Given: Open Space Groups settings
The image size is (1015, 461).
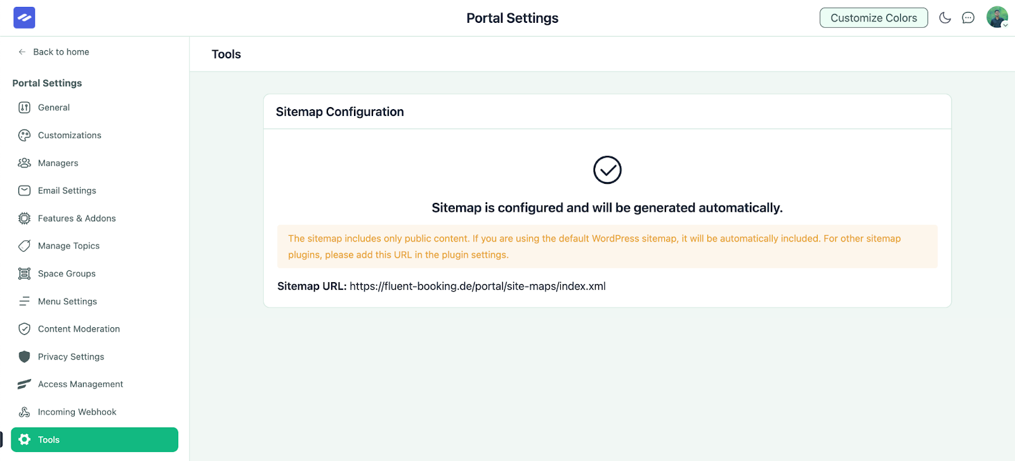Looking at the screenshot, I should (x=67, y=274).
